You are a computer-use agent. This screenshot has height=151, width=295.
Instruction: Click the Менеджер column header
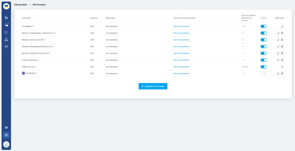pos(111,18)
